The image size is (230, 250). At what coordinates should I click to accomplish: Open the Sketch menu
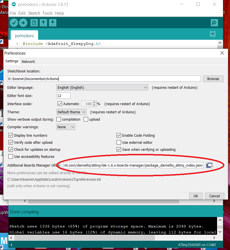34,13
